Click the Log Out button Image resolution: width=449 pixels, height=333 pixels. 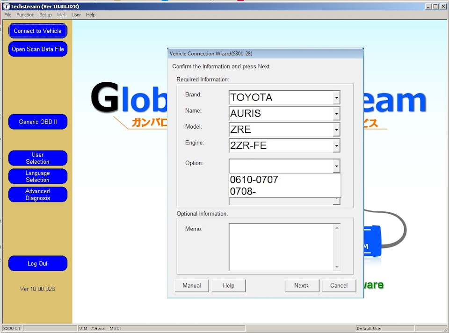click(x=37, y=263)
